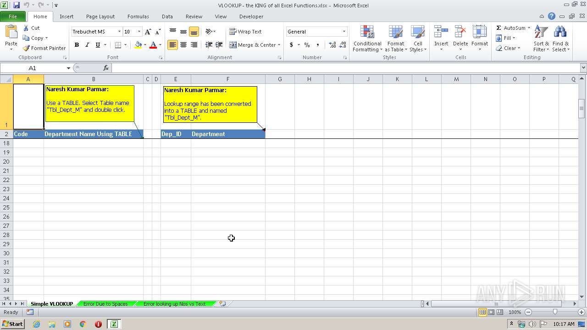The image size is (587, 330).
Task: Expand the Fill dropdown
Action: pos(514,38)
